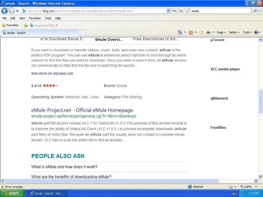
Task: Open See more on wizcase.com link
Action: click(x=52, y=73)
